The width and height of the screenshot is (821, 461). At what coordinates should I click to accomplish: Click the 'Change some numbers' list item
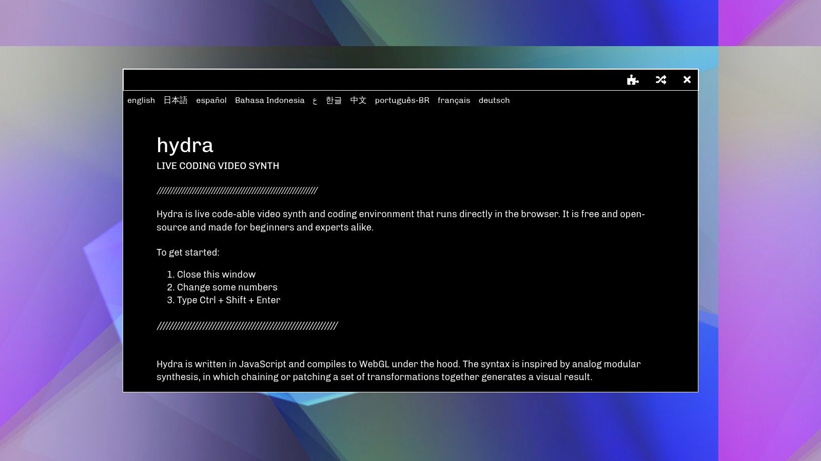[227, 287]
